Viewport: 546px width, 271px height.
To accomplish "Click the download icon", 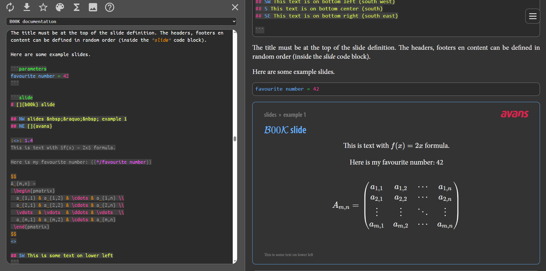I will (27, 7).
